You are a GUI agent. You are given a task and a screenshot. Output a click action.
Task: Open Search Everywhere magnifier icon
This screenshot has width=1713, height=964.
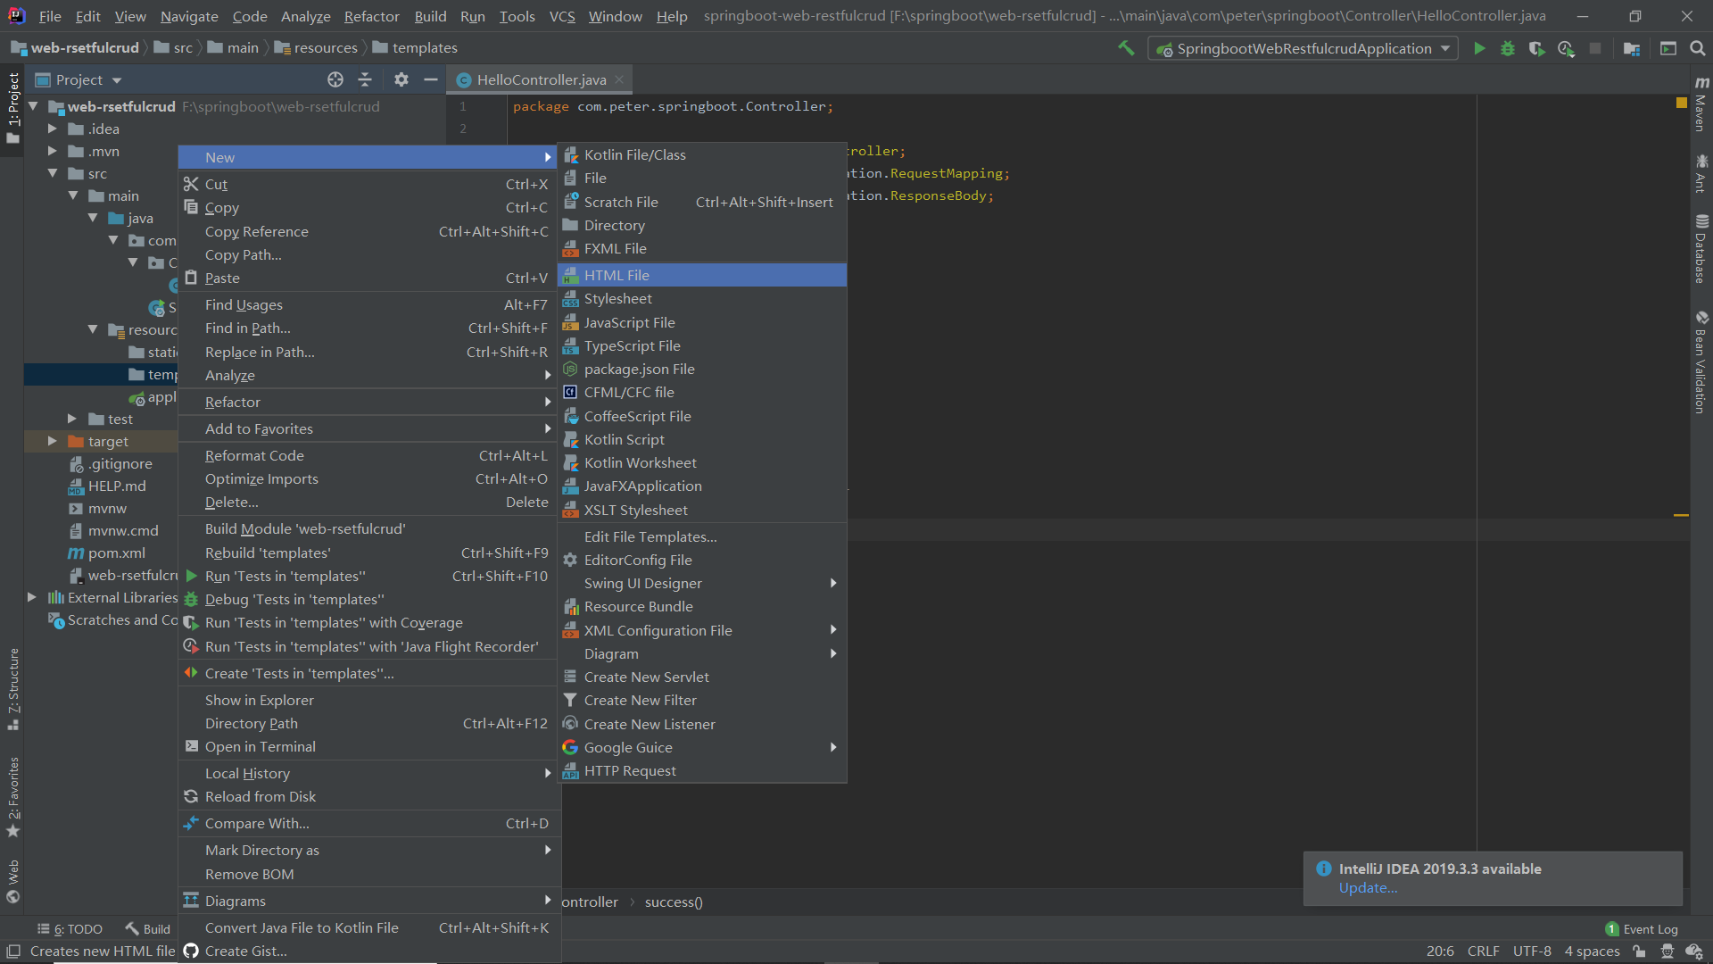(1699, 48)
